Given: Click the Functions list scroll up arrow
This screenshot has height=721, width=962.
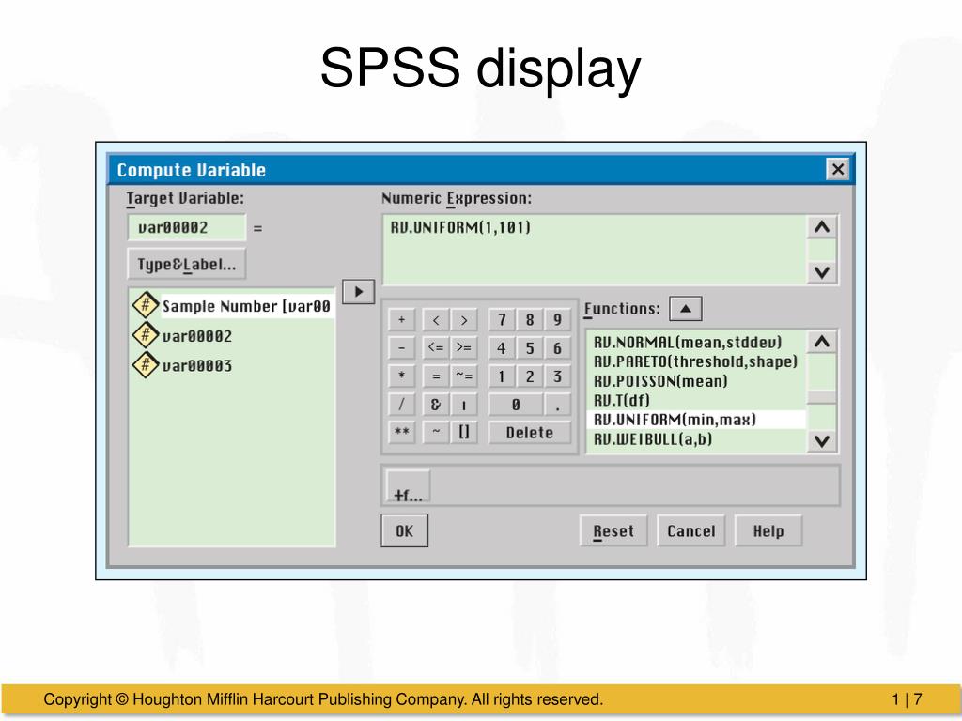Looking at the screenshot, I should (821, 342).
